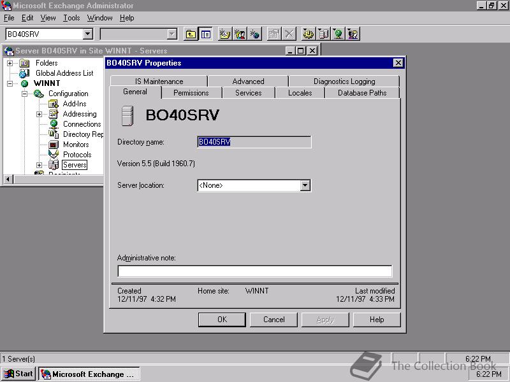Click the Apply button
The height and width of the screenshot is (382, 510).
pyautogui.click(x=325, y=320)
